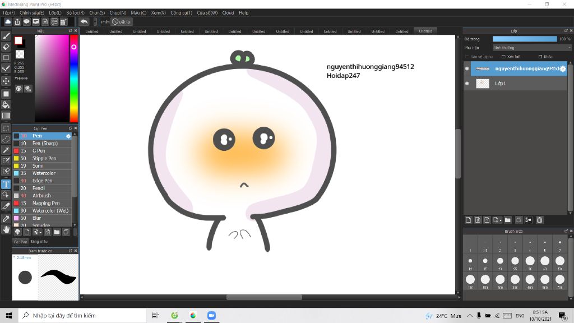Select the Bucket fill tool
Viewport: 574px width, 323px height.
point(6,105)
